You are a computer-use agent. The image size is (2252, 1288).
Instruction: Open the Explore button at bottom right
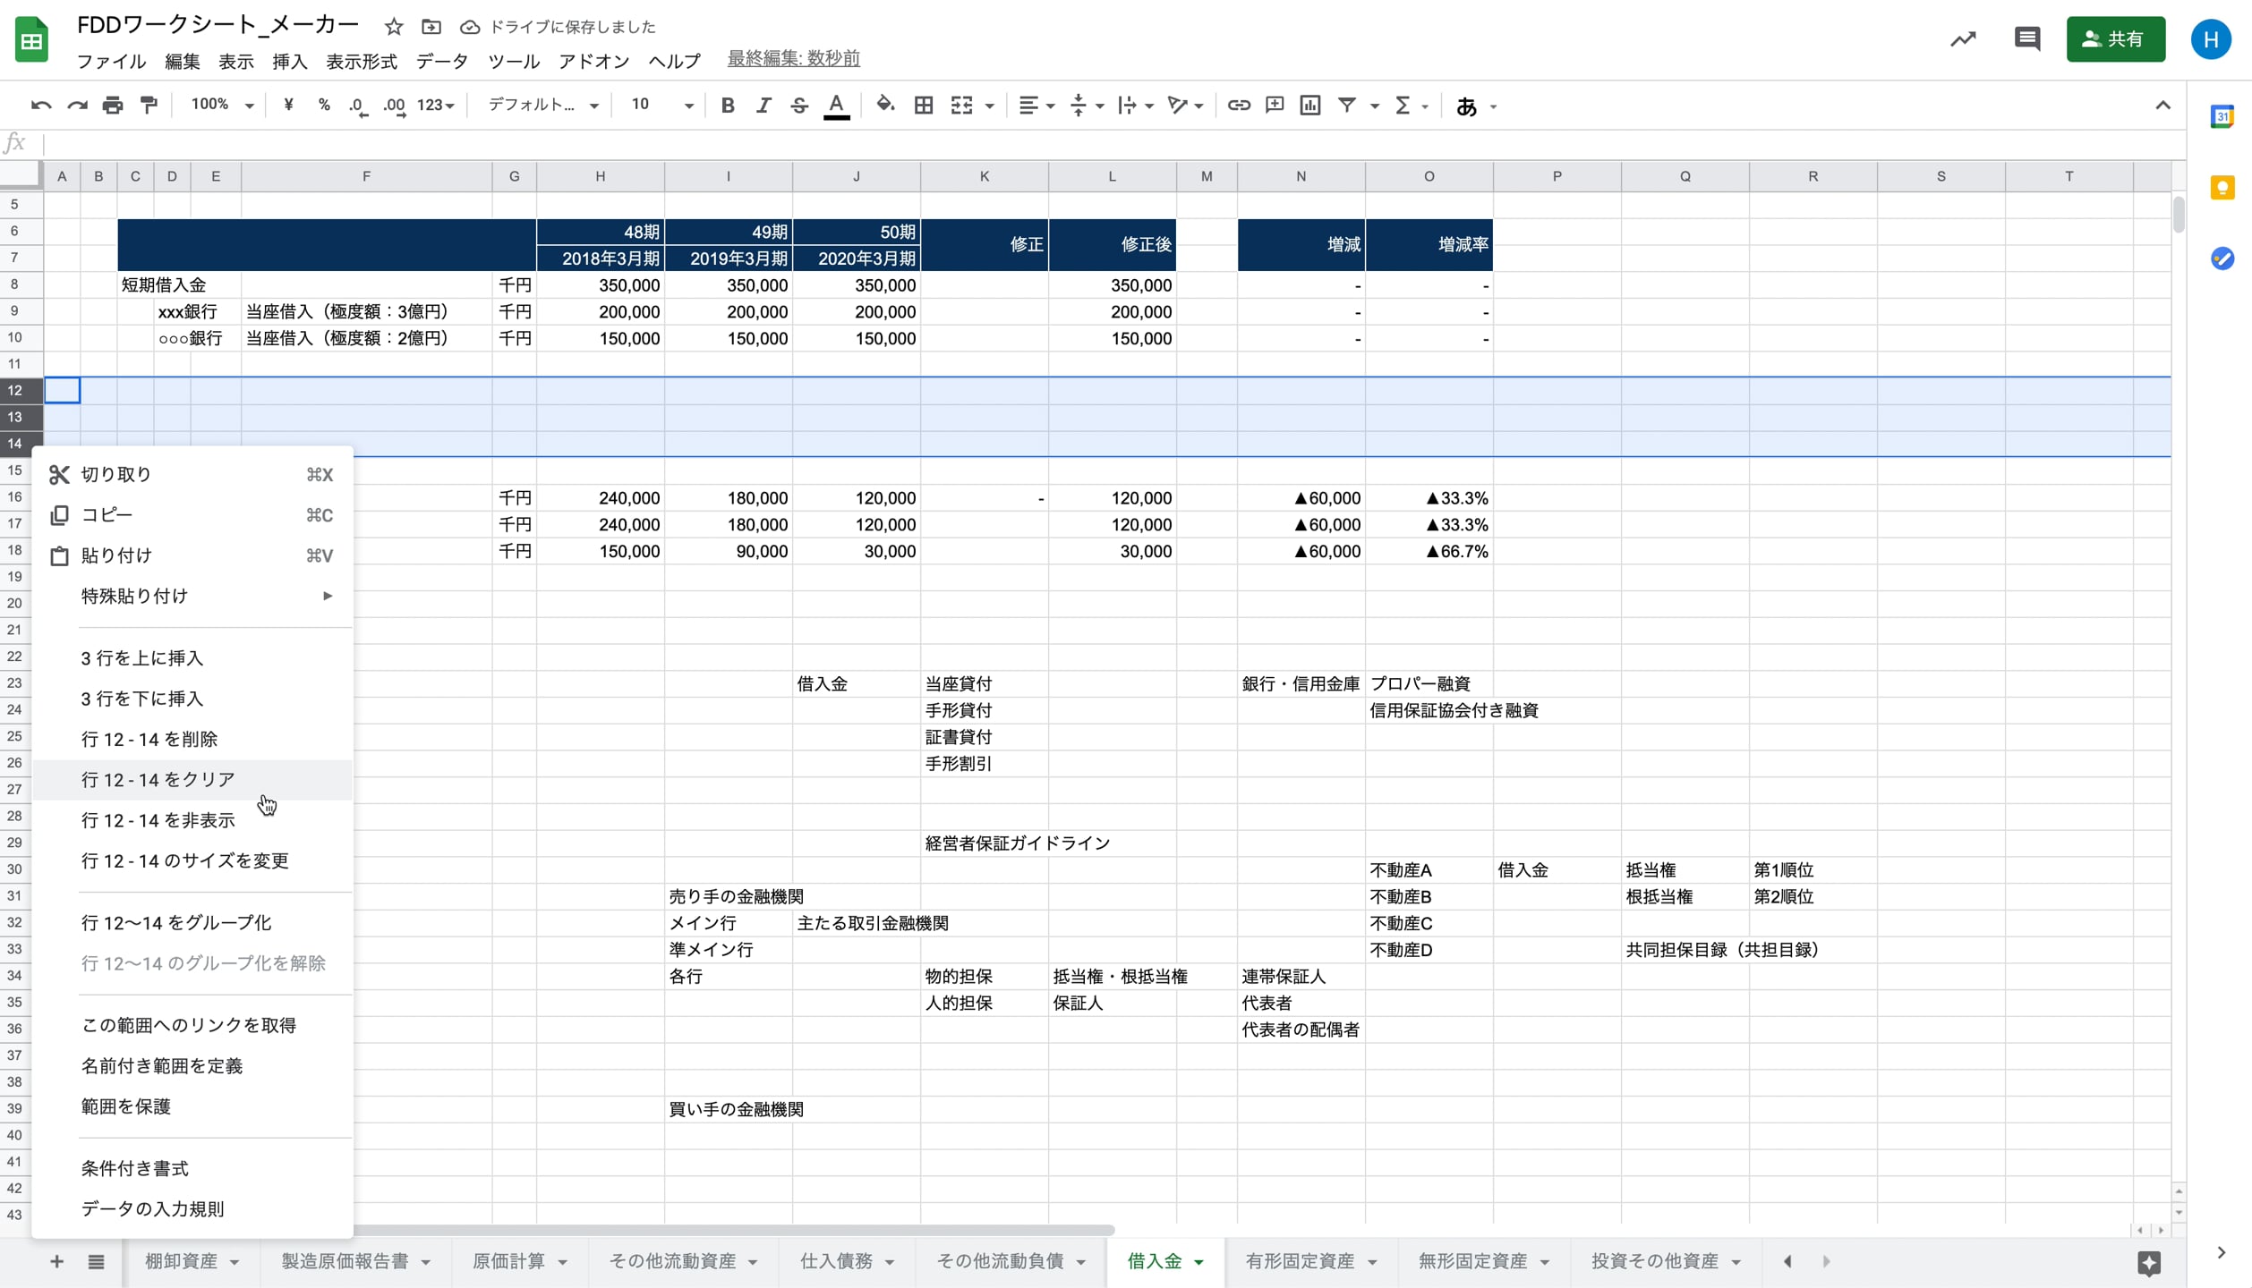pyautogui.click(x=2148, y=1262)
